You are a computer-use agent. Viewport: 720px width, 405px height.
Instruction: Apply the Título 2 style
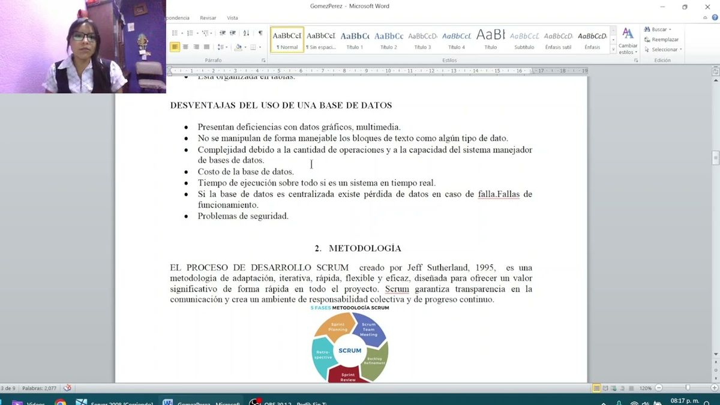click(x=389, y=40)
